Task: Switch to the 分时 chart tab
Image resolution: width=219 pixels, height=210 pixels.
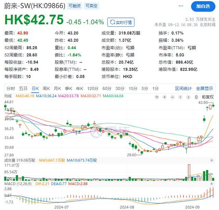Action: coord(11,89)
